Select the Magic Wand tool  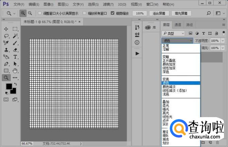[x=15, y=36]
